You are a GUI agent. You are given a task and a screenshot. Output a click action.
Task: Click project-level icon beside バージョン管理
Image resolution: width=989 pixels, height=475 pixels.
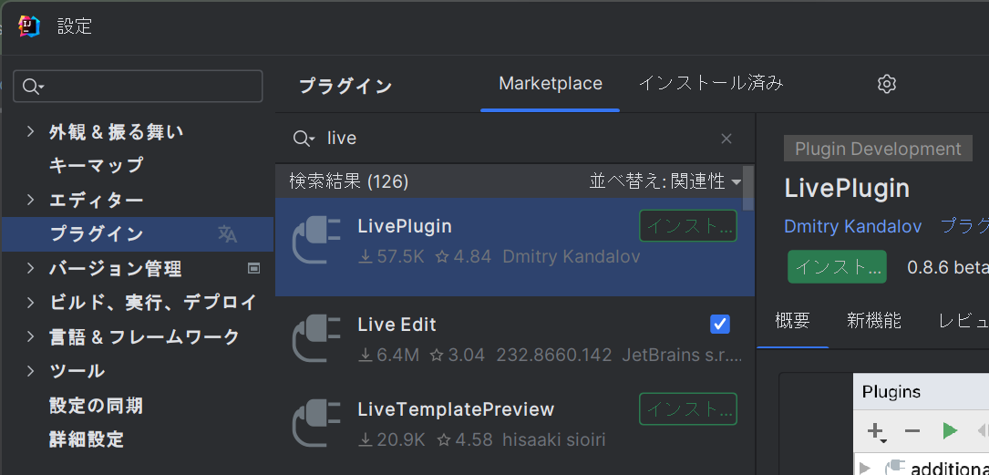[x=253, y=268]
